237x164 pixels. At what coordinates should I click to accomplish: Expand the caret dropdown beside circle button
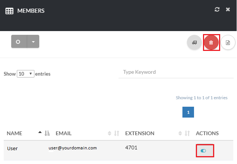[33, 42]
